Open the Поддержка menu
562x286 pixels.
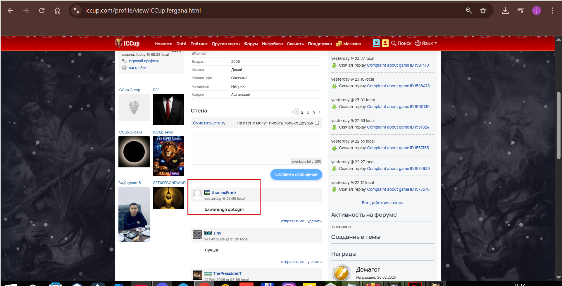pos(320,44)
